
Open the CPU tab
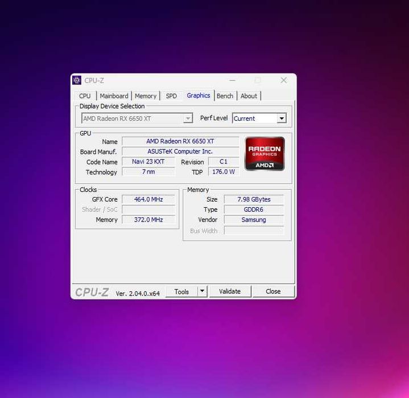[x=85, y=96]
